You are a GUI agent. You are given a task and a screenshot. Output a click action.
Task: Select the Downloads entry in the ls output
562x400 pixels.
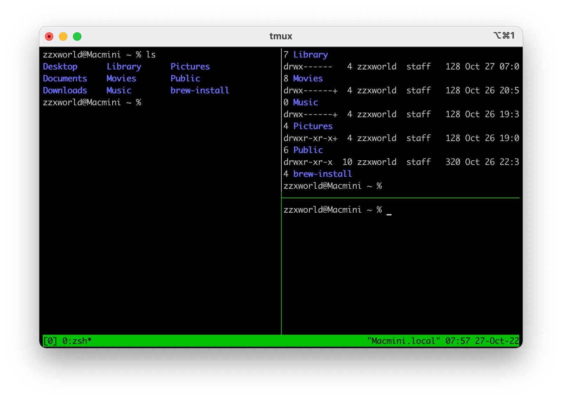(x=65, y=90)
